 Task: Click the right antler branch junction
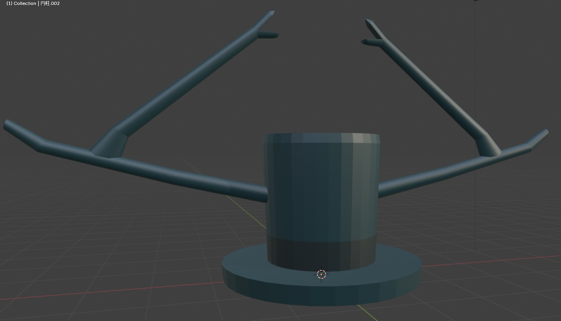(x=488, y=147)
